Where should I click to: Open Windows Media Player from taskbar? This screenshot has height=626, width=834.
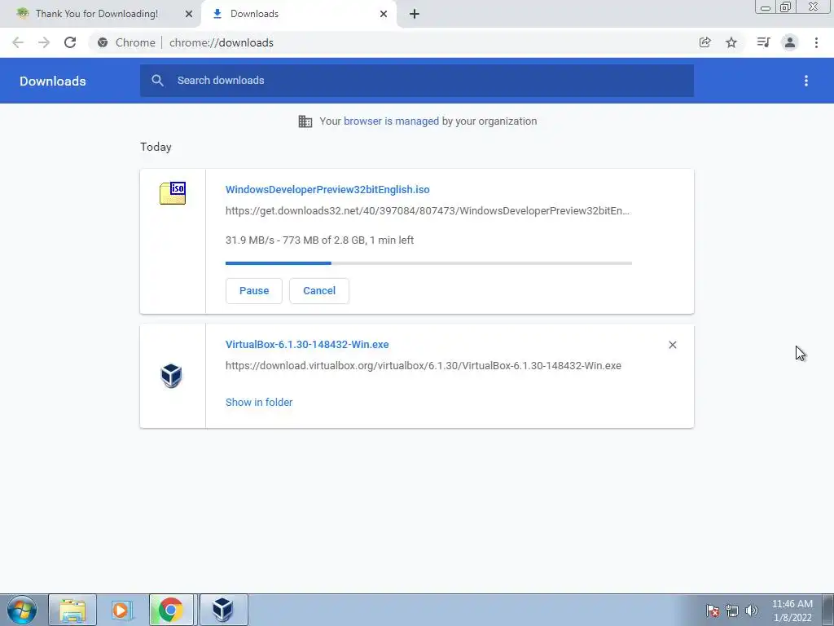(122, 610)
